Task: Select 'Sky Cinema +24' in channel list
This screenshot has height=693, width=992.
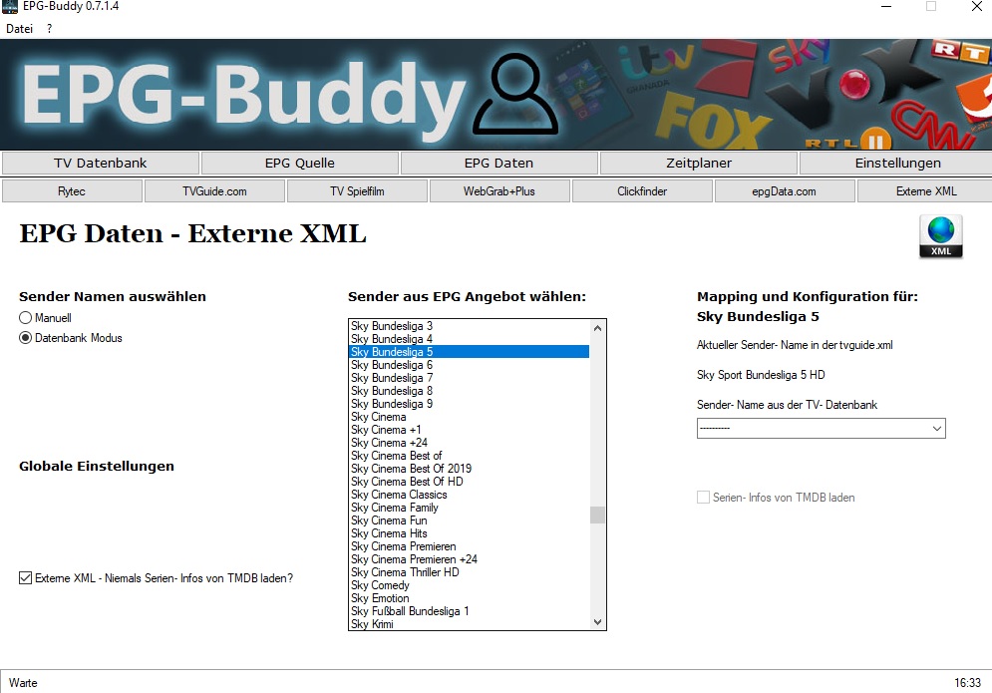Action: 470,443
